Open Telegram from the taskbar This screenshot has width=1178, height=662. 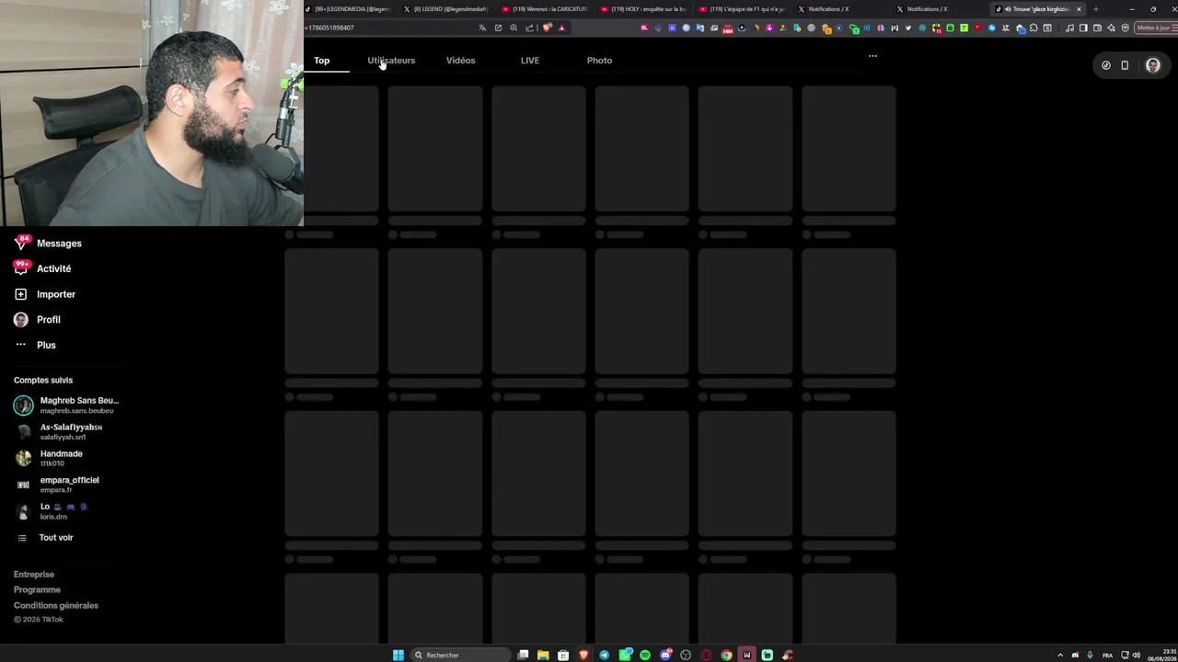[604, 655]
